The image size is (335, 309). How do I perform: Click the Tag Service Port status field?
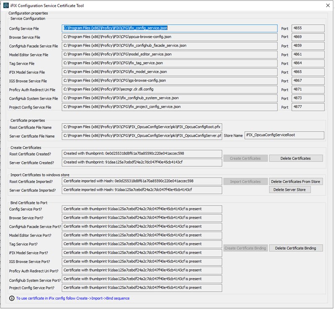(142, 244)
